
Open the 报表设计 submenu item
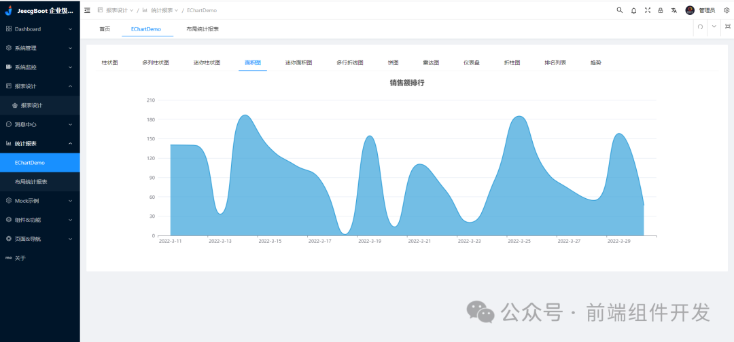[40, 106]
